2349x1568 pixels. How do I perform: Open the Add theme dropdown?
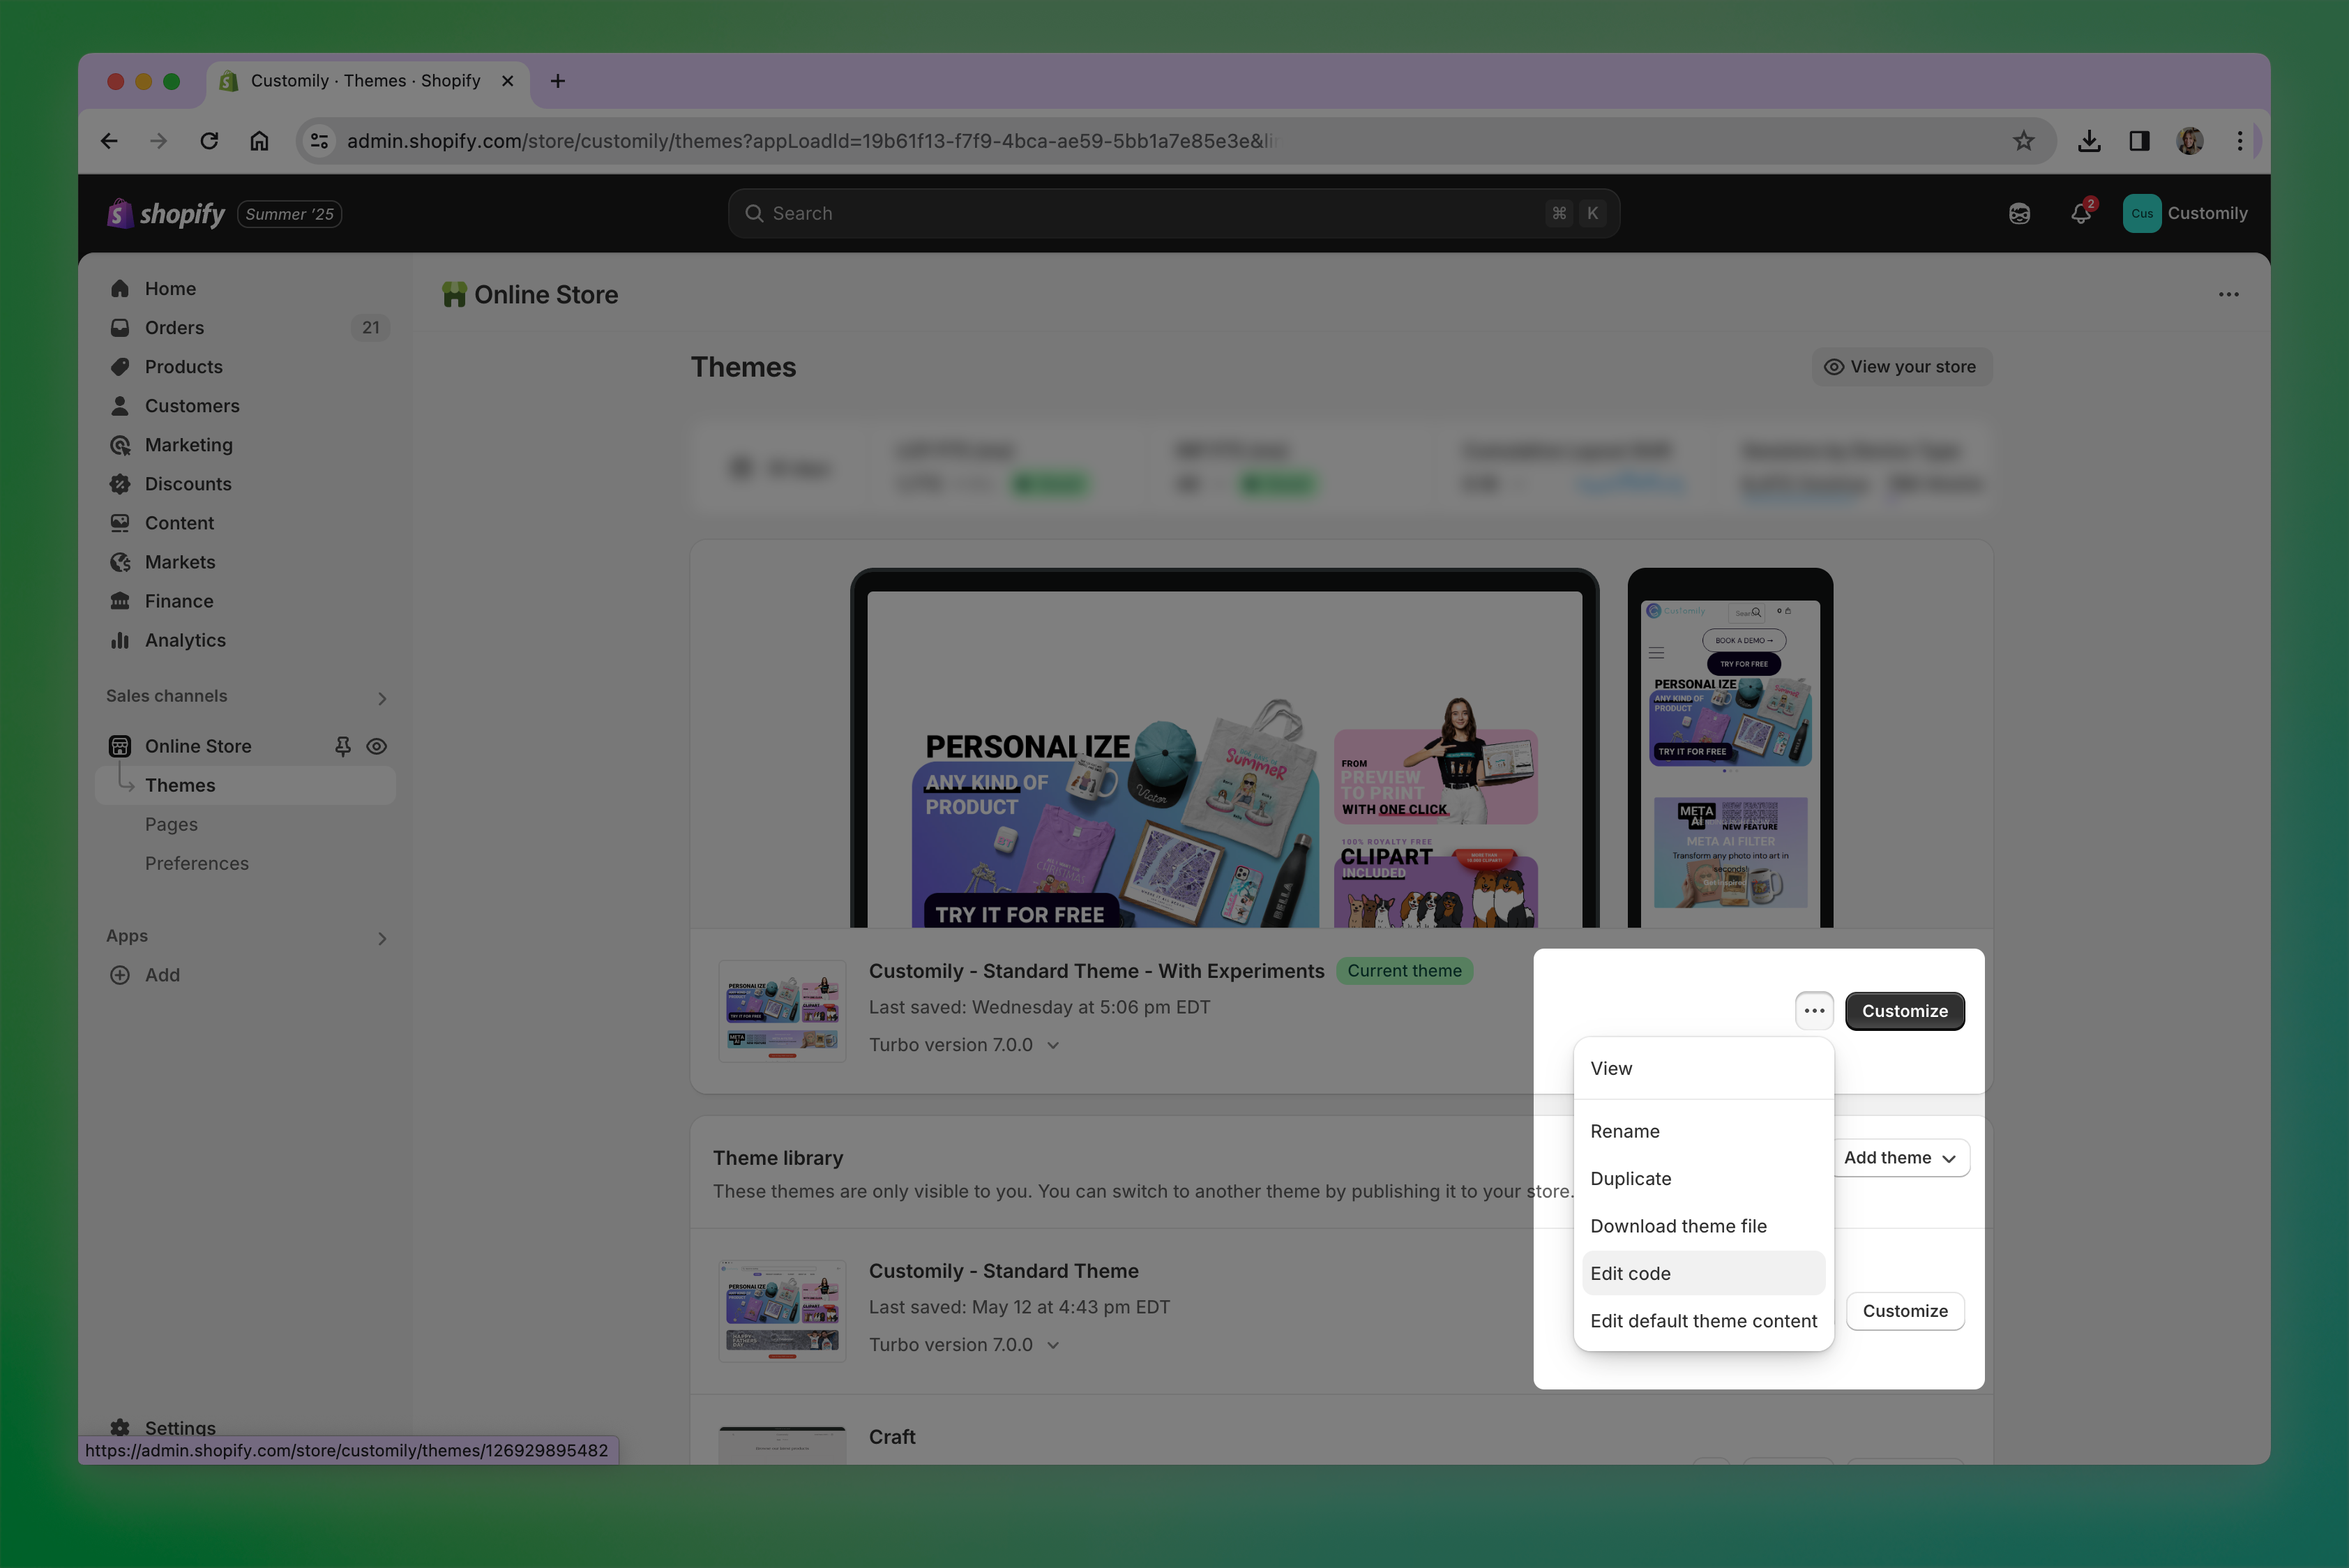click(x=1899, y=1158)
